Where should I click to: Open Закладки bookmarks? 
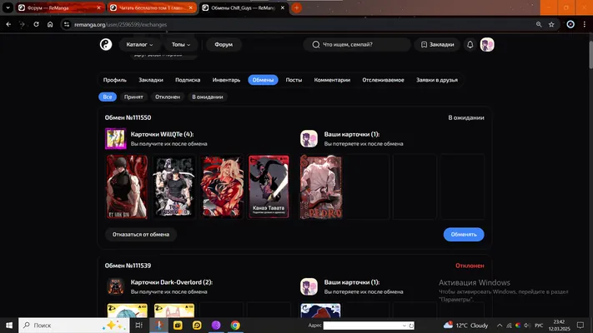click(x=437, y=45)
